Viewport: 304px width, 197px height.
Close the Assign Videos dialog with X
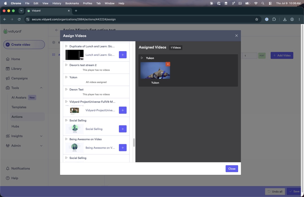click(236, 36)
